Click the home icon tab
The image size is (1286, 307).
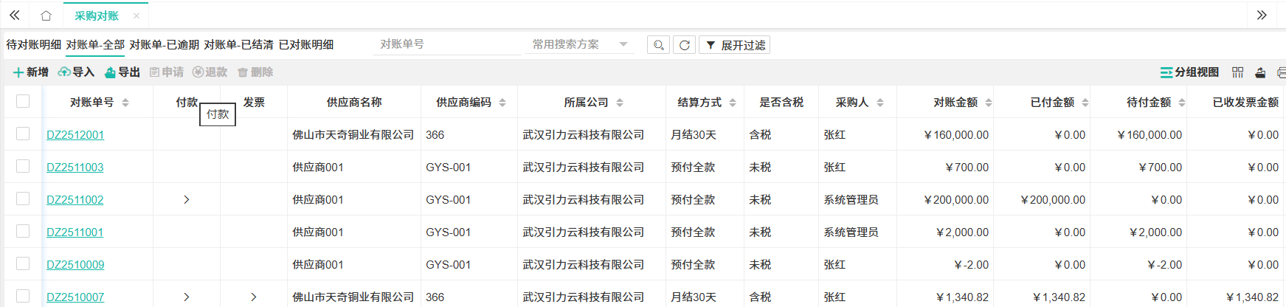[x=46, y=15]
